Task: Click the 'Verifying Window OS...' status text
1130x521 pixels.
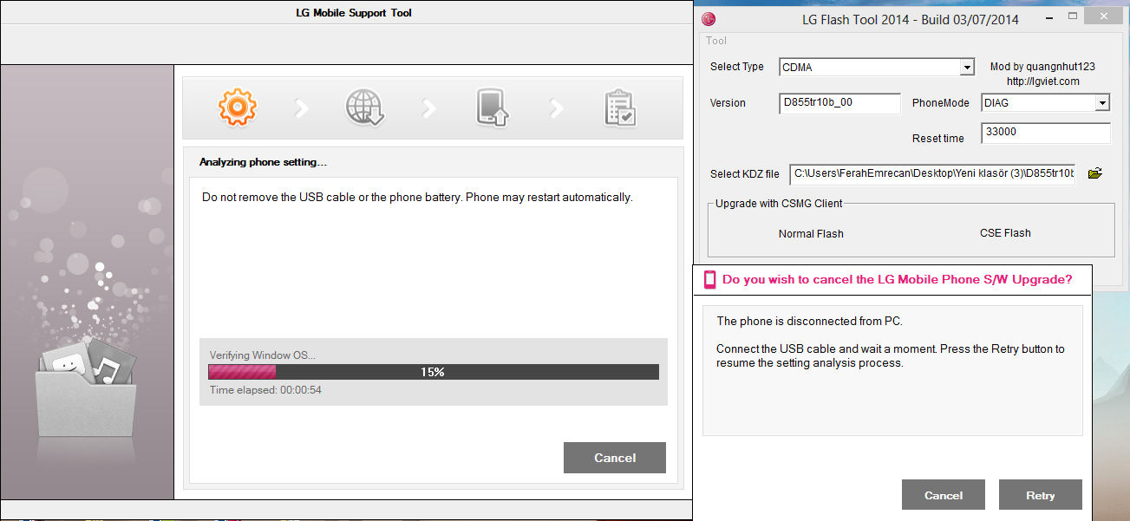Action: click(x=263, y=355)
